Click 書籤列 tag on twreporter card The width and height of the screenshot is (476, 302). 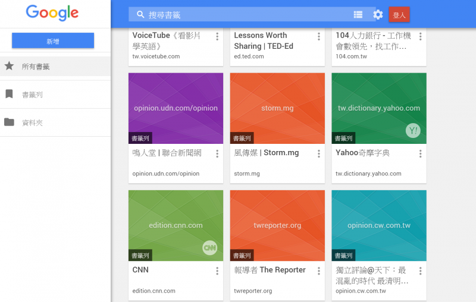tap(242, 256)
